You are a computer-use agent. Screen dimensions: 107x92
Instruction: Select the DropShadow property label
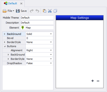[14, 63]
